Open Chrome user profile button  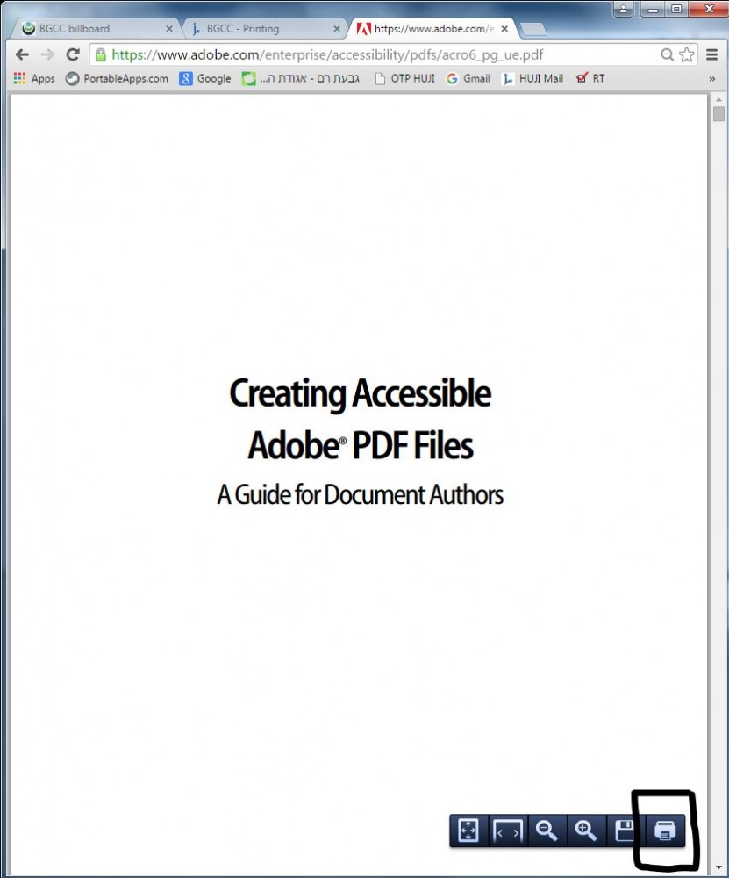click(623, 9)
